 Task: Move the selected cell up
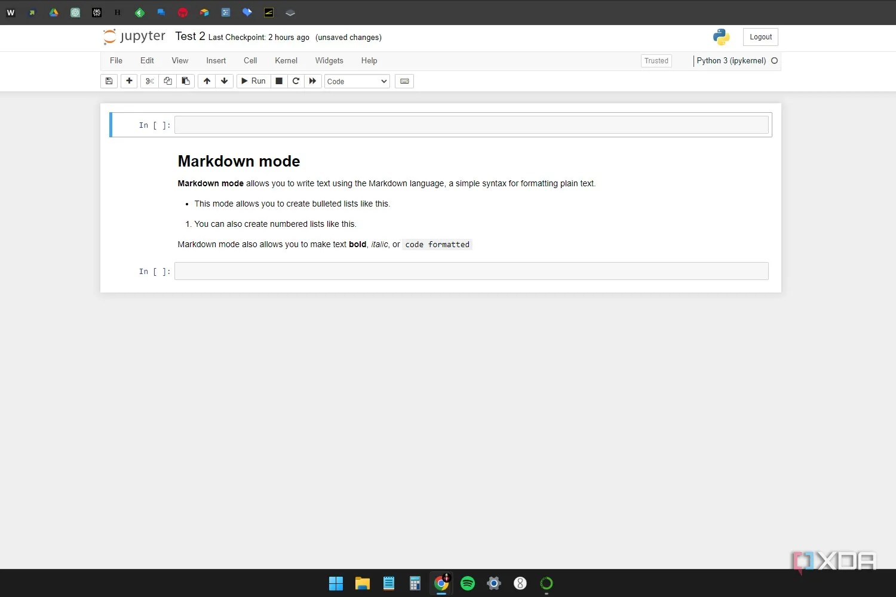(x=207, y=81)
